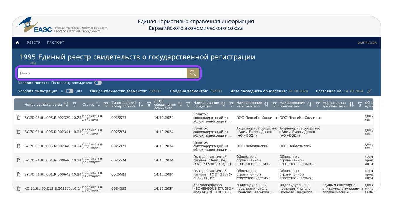Go to the home page icon
The height and width of the screenshot is (209, 393).
pyautogui.click(x=17, y=43)
